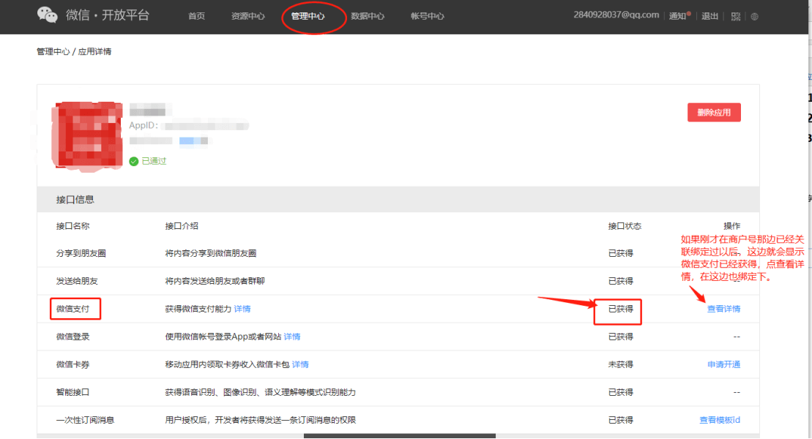Click 查看详情 for 微信支付
The width and height of the screenshot is (812, 439).
[x=723, y=309]
